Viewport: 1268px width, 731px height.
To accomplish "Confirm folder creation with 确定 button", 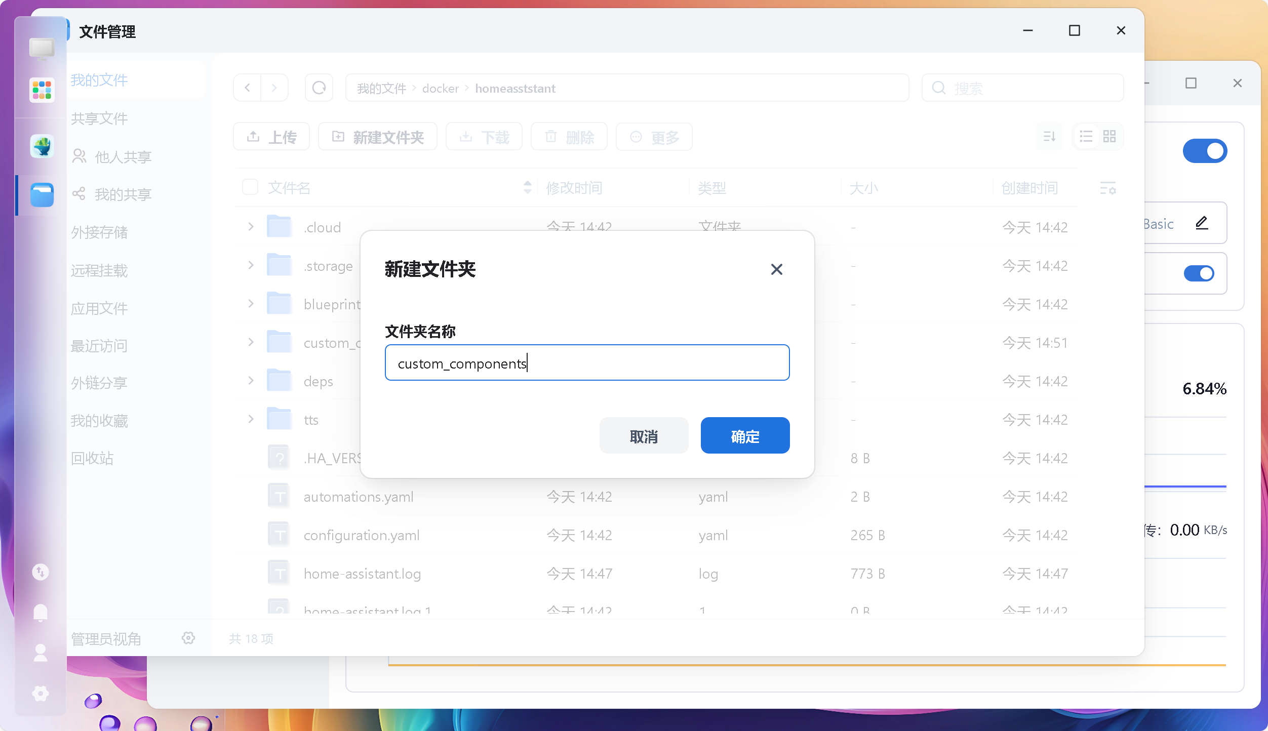I will pyautogui.click(x=745, y=435).
